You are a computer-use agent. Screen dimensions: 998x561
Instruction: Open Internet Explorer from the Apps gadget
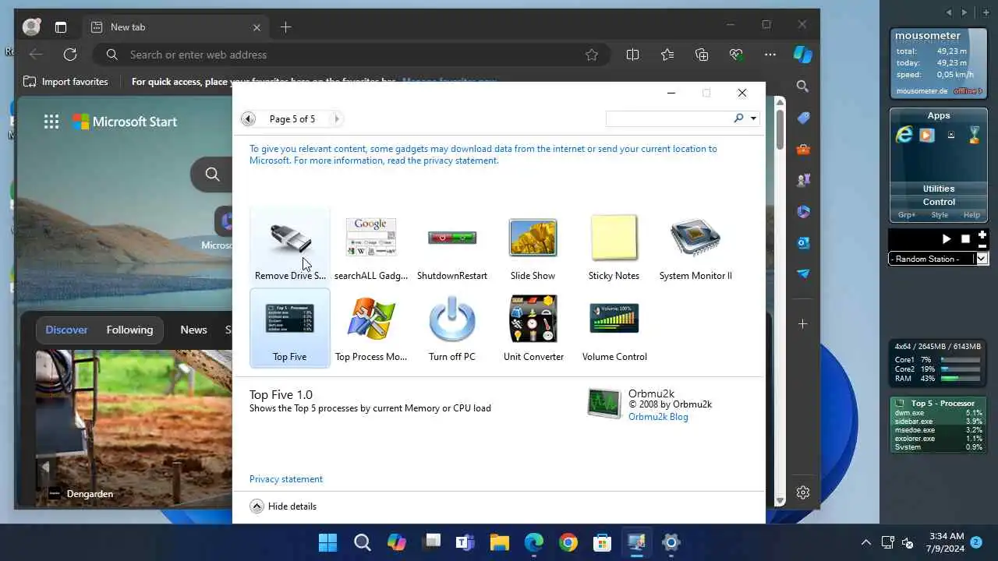pos(904,135)
